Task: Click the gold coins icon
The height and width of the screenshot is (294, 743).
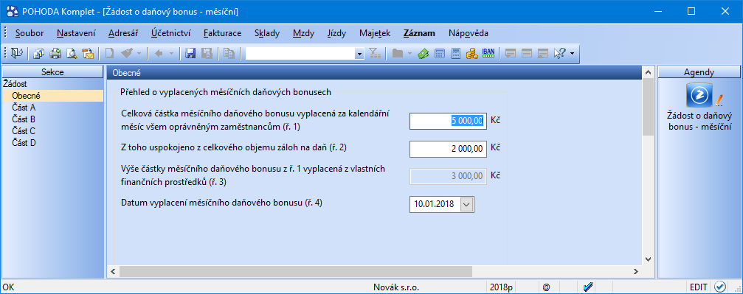Action: (471, 54)
